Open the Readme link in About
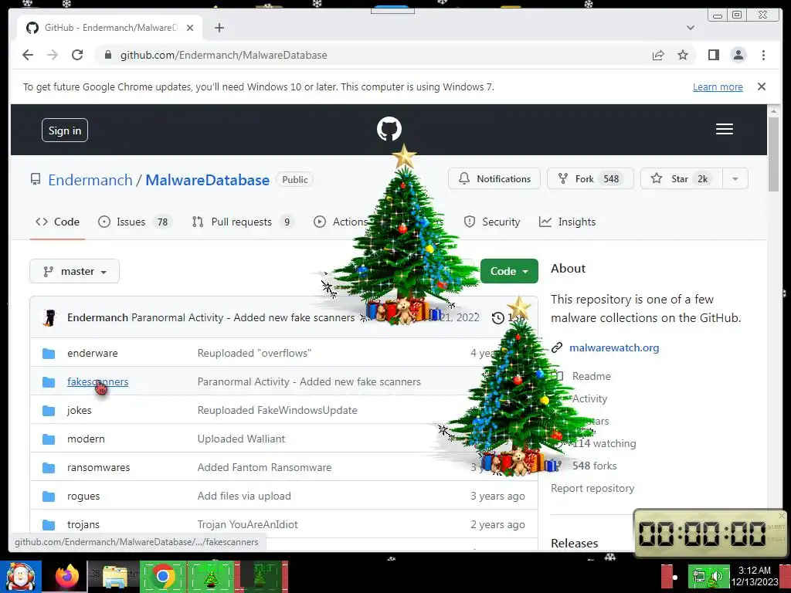Image resolution: width=791 pixels, height=593 pixels. (591, 376)
